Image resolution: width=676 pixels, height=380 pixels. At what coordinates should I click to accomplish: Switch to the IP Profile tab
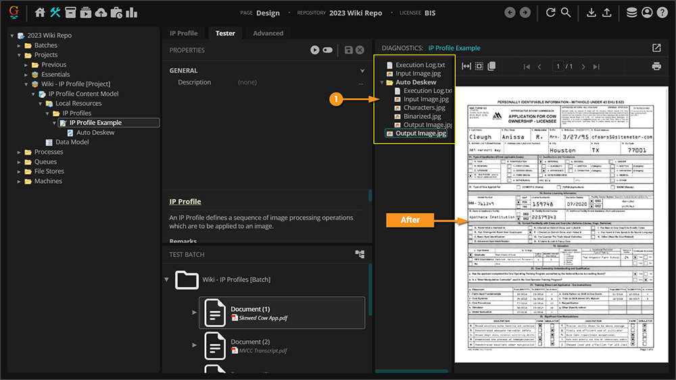click(x=183, y=33)
